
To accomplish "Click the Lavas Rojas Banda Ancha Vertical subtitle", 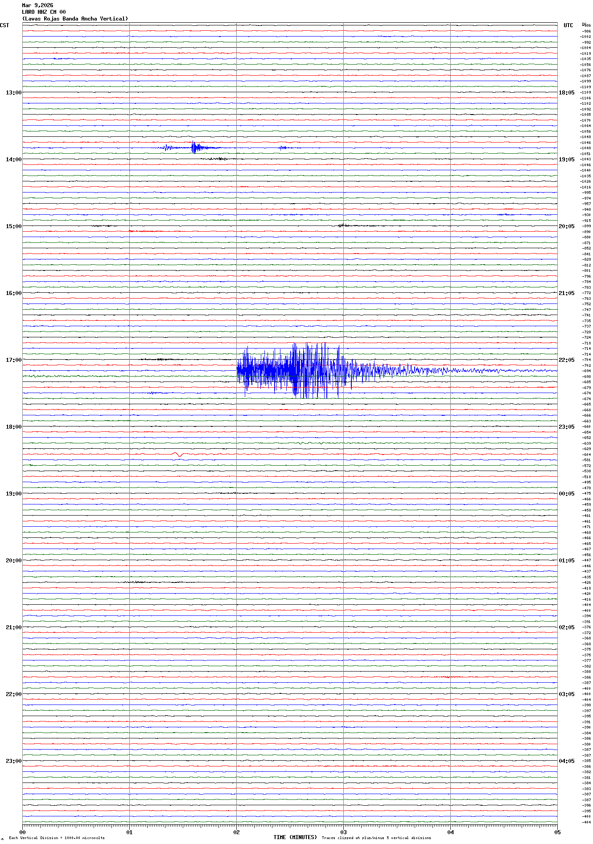I will (x=75, y=19).
